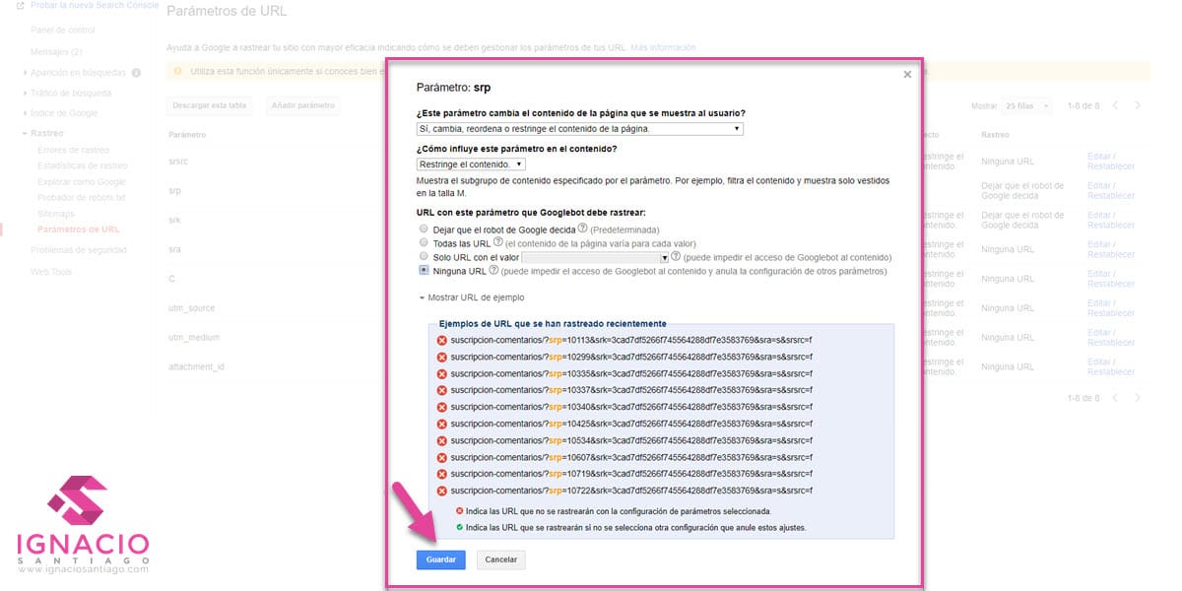Click example URL text containing srp=10113
This screenshot has width=1182, height=591.
(x=631, y=341)
